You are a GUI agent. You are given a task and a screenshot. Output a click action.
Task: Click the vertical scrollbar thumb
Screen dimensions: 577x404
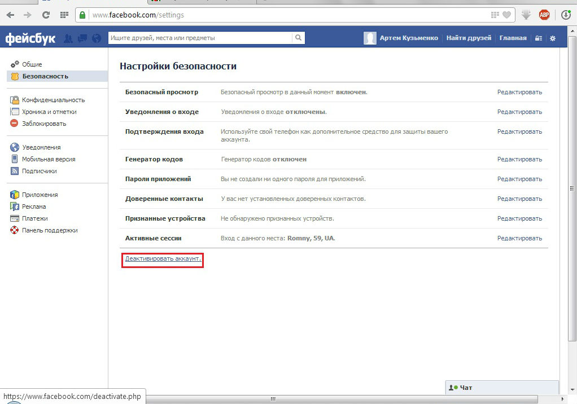coord(572,188)
